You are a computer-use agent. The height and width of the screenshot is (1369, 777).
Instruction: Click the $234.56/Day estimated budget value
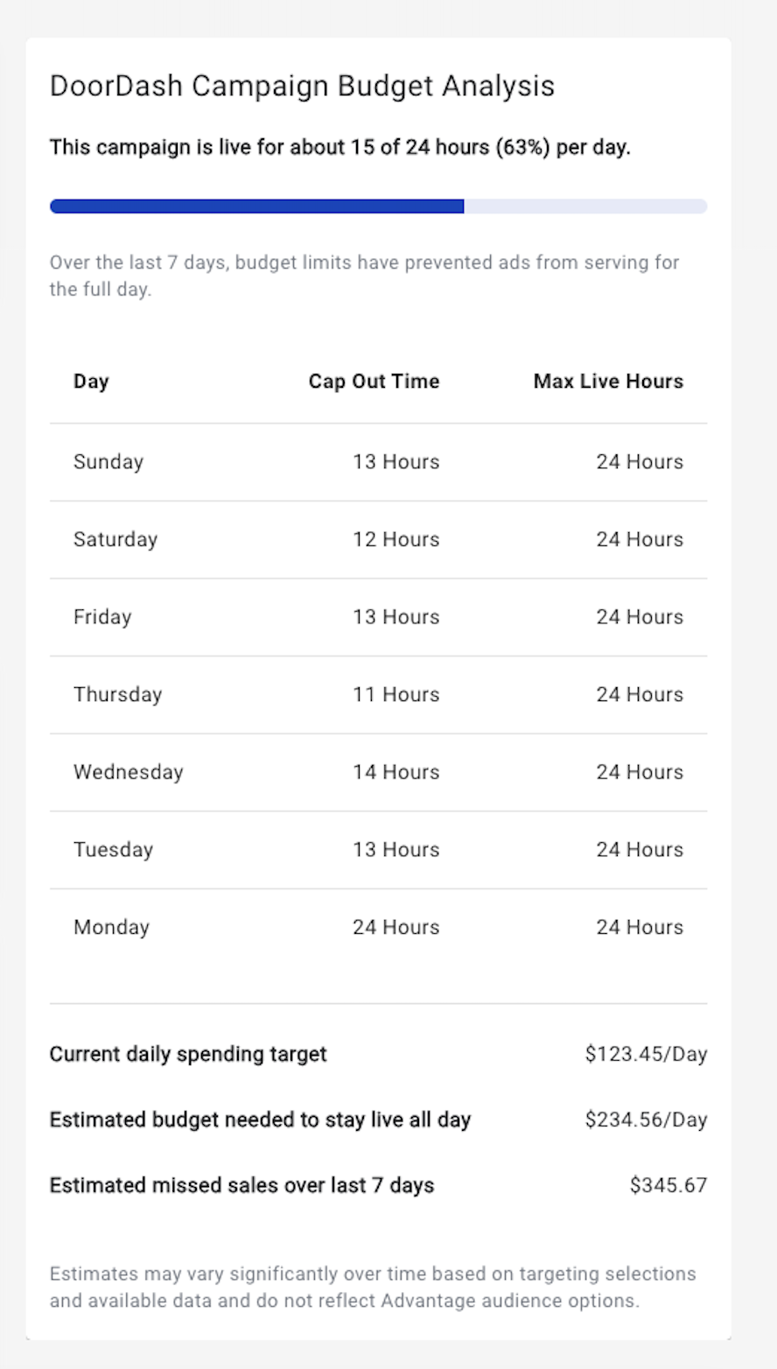[646, 1120]
